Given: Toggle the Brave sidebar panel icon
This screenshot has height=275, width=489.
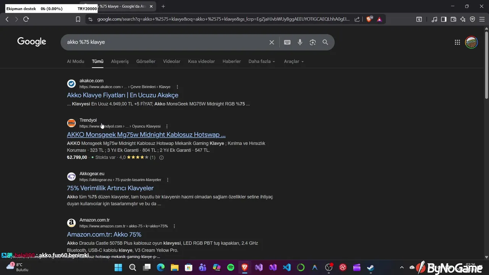Looking at the screenshot, I should 444,19.
